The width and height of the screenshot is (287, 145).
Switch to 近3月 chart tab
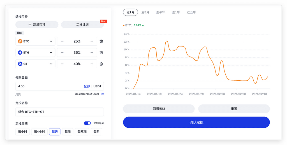[x=145, y=12]
